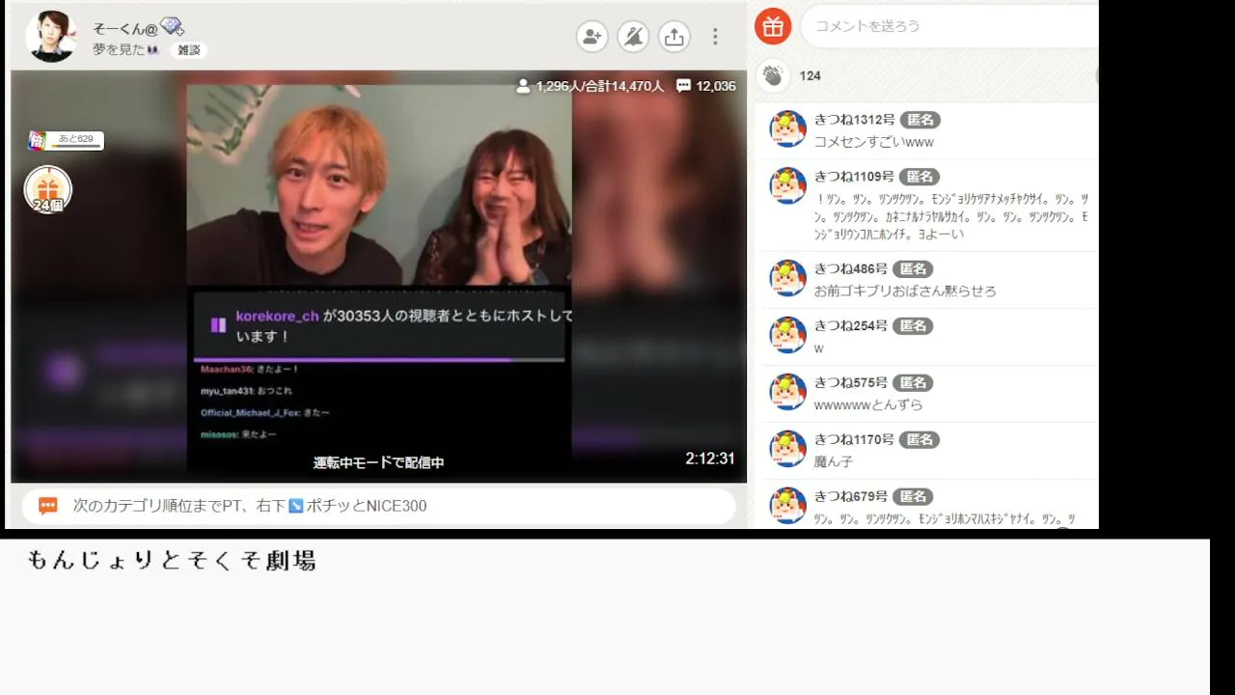The width and height of the screenshot is (1235, 695).
Task: Open きつね1312号 user avatar
Action: (787, 128)
